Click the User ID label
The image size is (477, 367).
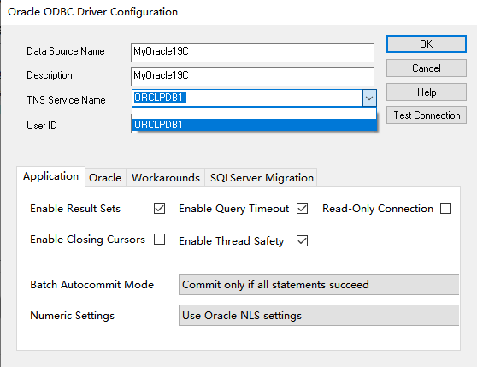(x=42, y=126)
